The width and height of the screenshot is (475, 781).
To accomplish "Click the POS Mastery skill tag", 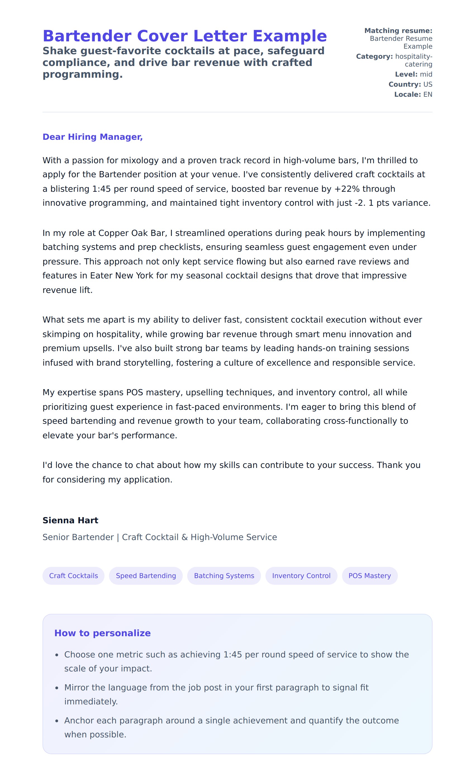I will pyautogui.click(x=369, y=576).
